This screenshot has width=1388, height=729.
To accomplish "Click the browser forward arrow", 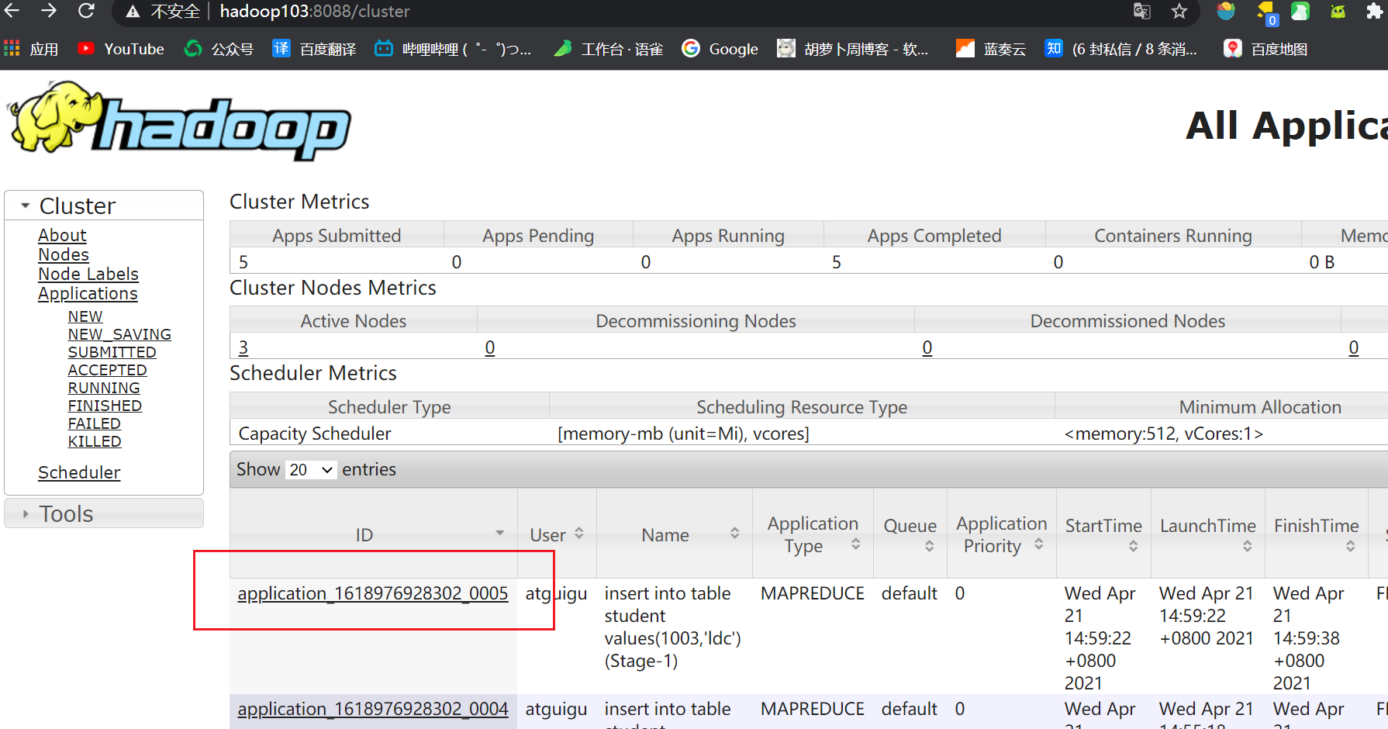I will click(49, 11).
